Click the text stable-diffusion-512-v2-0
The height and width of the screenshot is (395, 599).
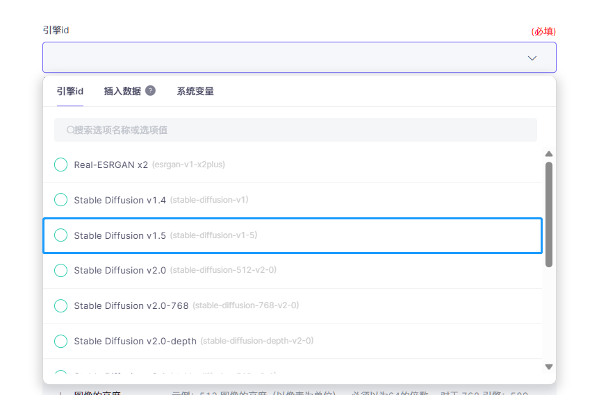coord(223,270)
